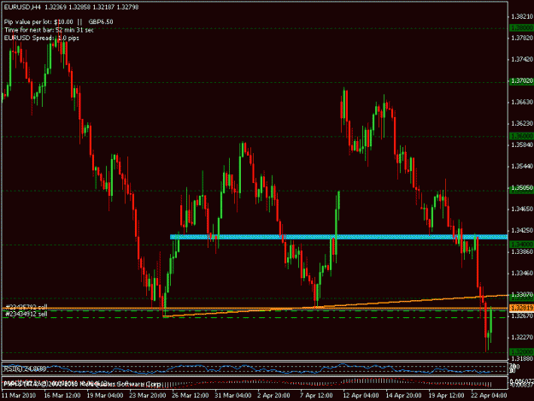
Task: Click the 1.38210 price axis label
Action: pos(522,16)
